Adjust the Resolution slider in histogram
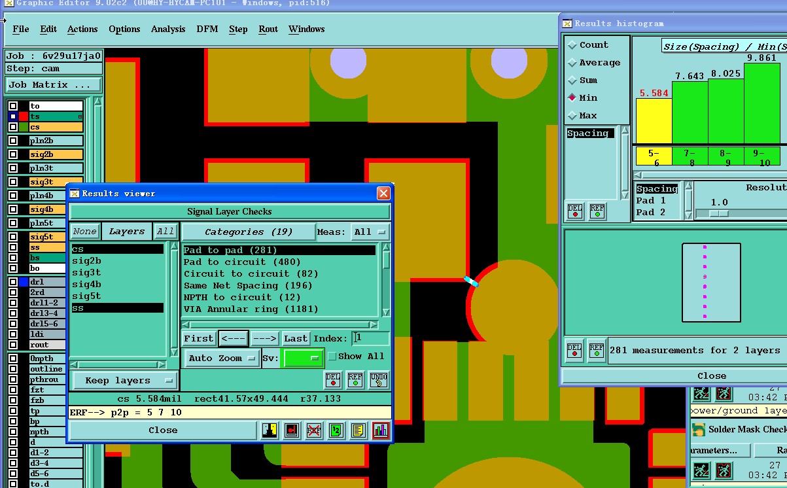 [x=719, y=214]
